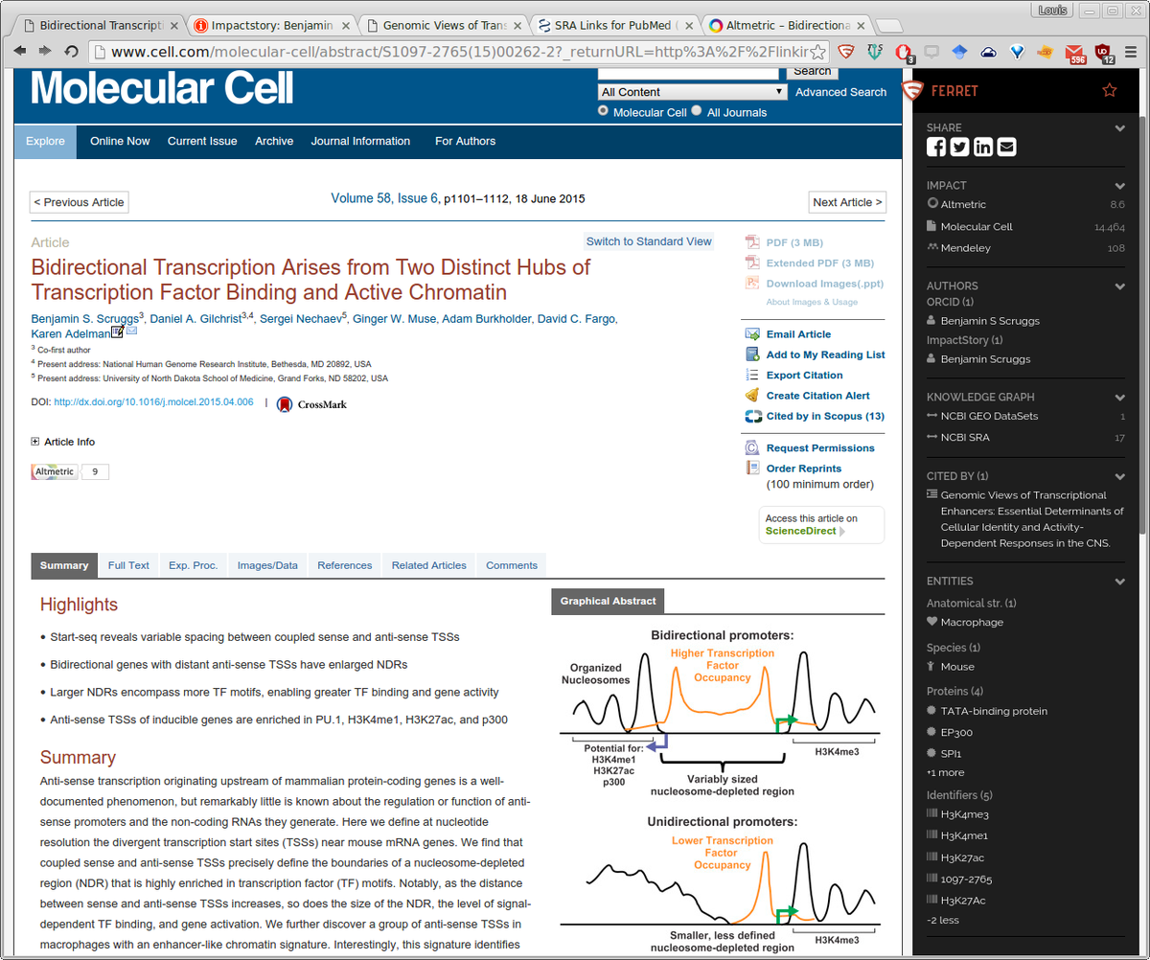The width and height of the screenshot is (1150, 960).
Task: Open the All Content search dropdown
Action: (x=693, y=92)
